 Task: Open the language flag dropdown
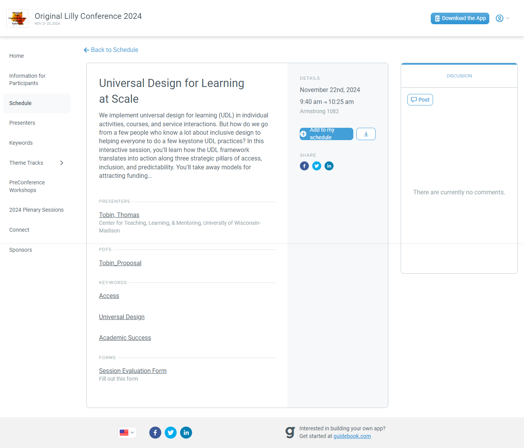tap(127, 433)
